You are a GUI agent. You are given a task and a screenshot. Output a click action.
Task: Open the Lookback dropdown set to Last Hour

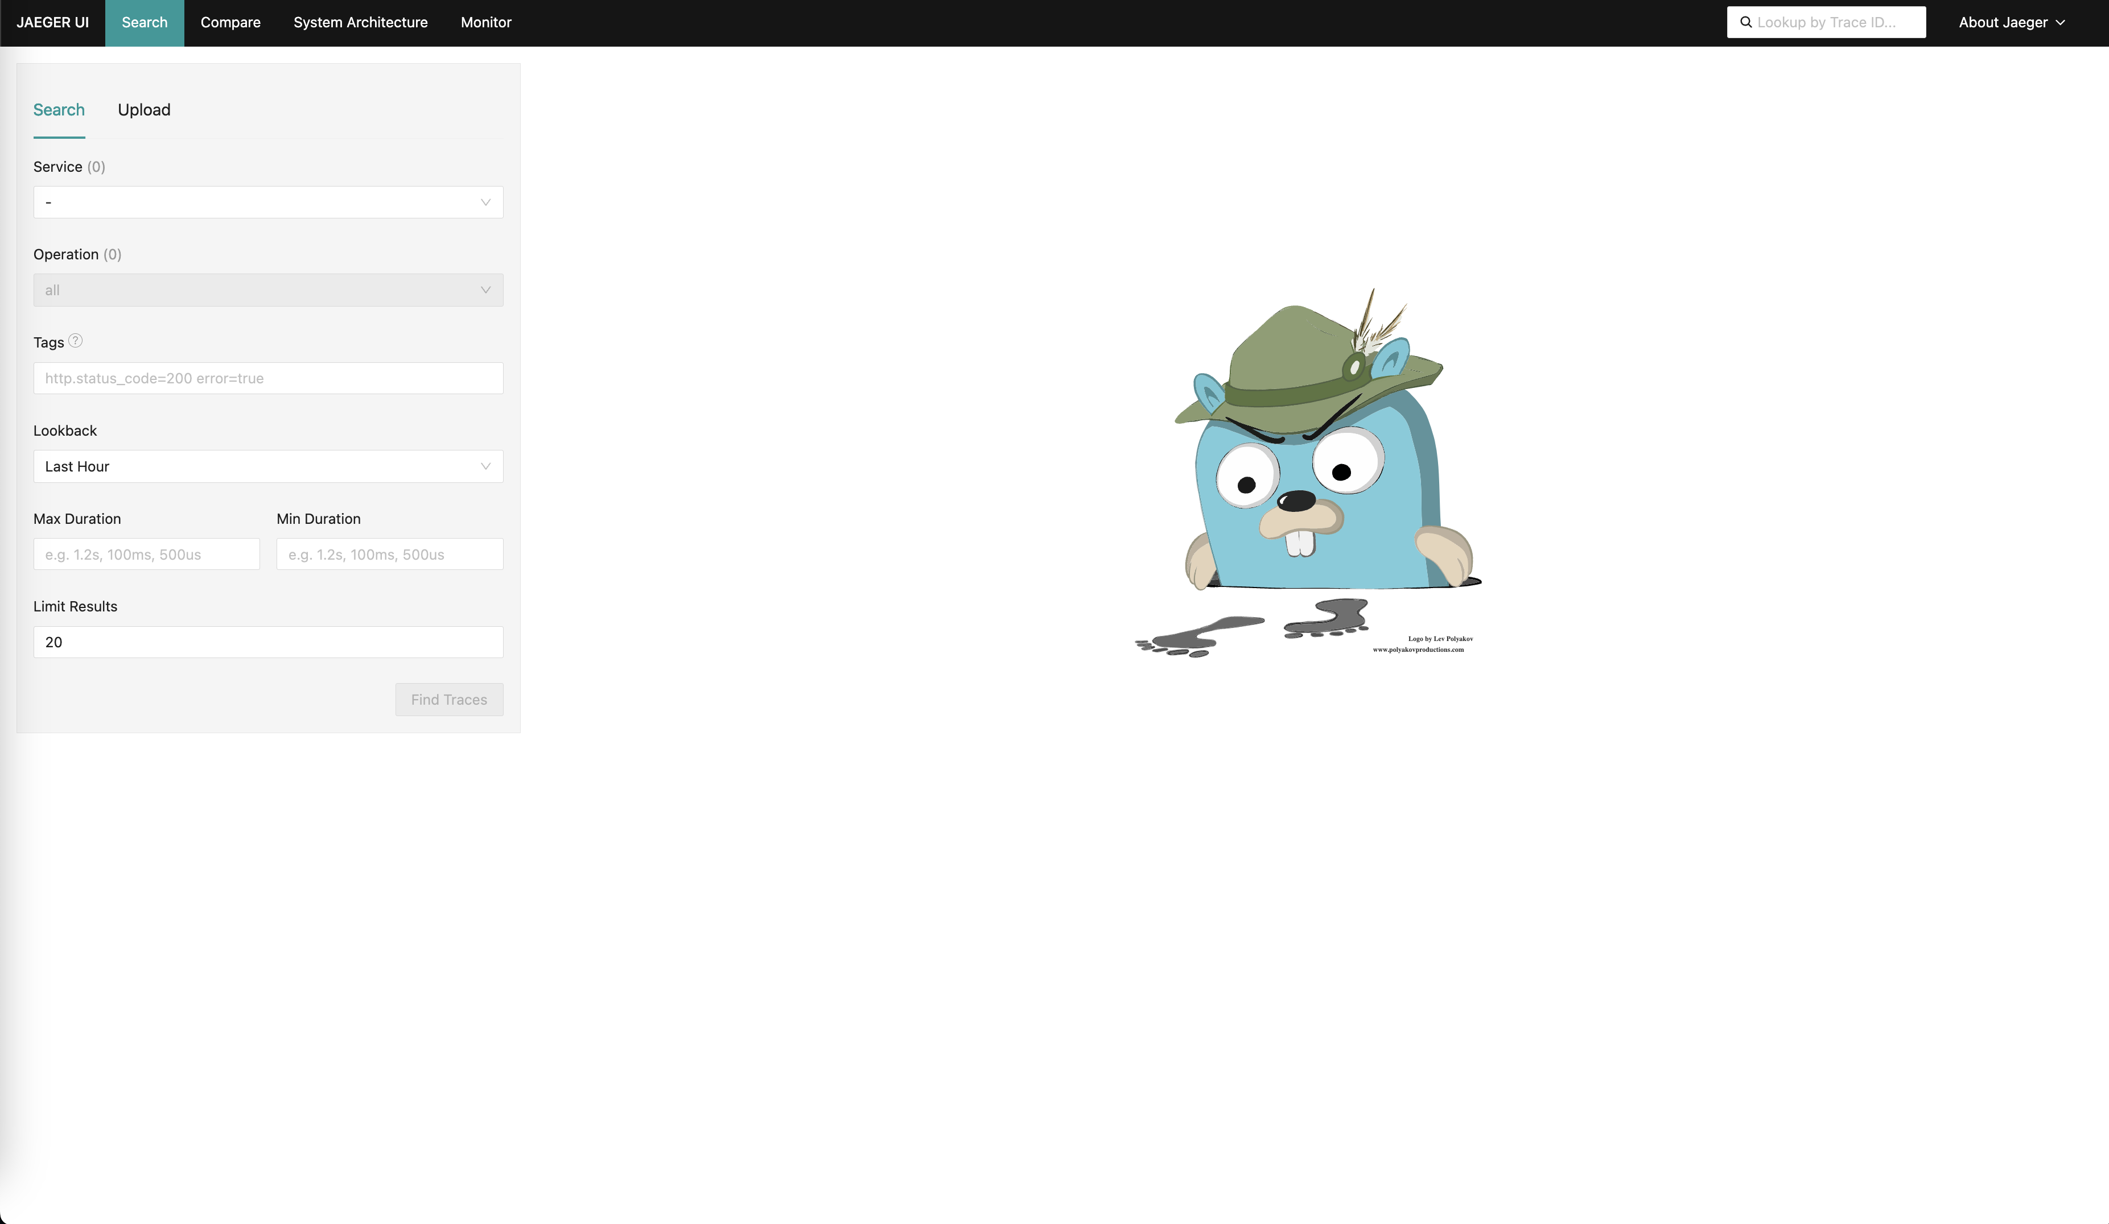[268, 467]
